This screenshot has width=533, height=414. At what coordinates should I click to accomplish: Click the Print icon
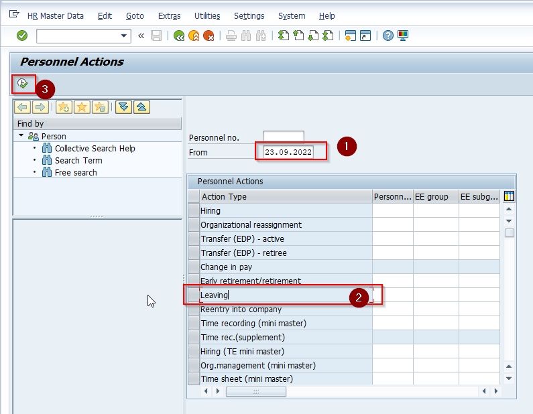231,36
